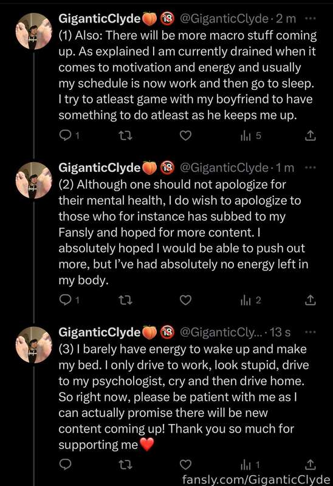View analytics showing 5 views
Viewport: 333px width, 486px height.
[x=251, y=135]
